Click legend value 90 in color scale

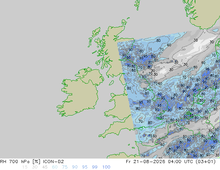tap(75, 167)
